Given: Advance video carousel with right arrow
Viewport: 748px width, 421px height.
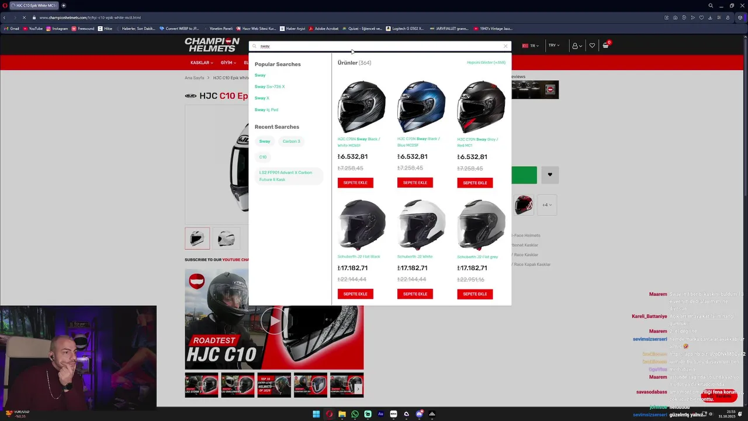Looking at the screenshot, I should point(358,389).
